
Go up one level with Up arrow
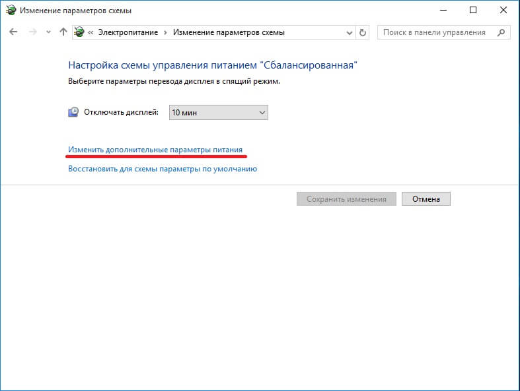click(x=63, y=32)
